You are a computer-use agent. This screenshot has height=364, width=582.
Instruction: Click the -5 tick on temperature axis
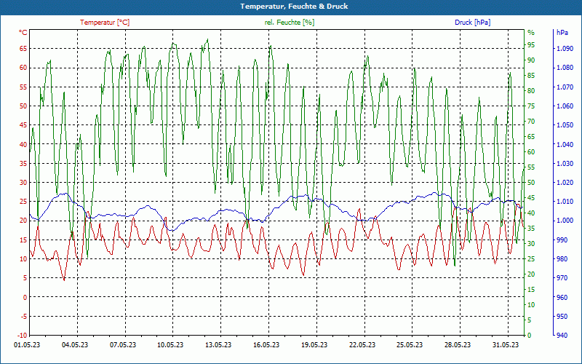pyautogui.click(x=24, y=317)
